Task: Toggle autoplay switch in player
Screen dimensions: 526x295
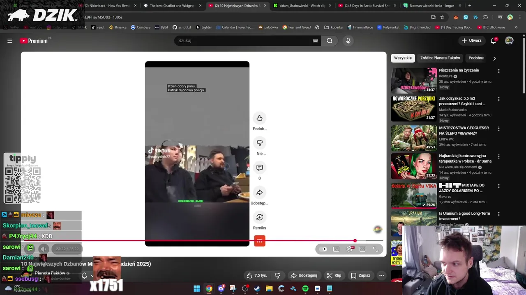Action: pos(324,249)
